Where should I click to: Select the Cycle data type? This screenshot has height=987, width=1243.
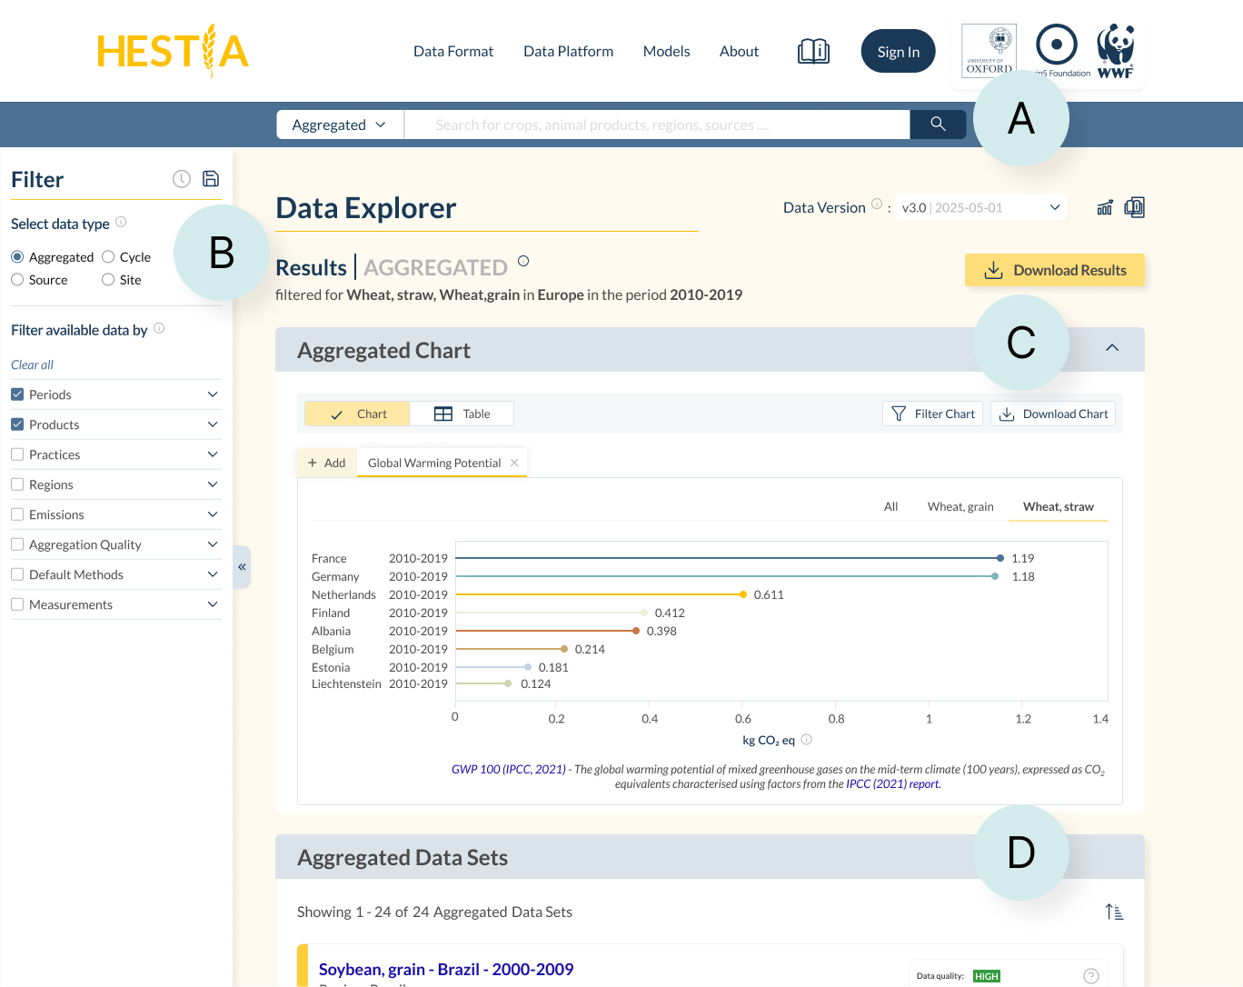[x=108, y=257]
